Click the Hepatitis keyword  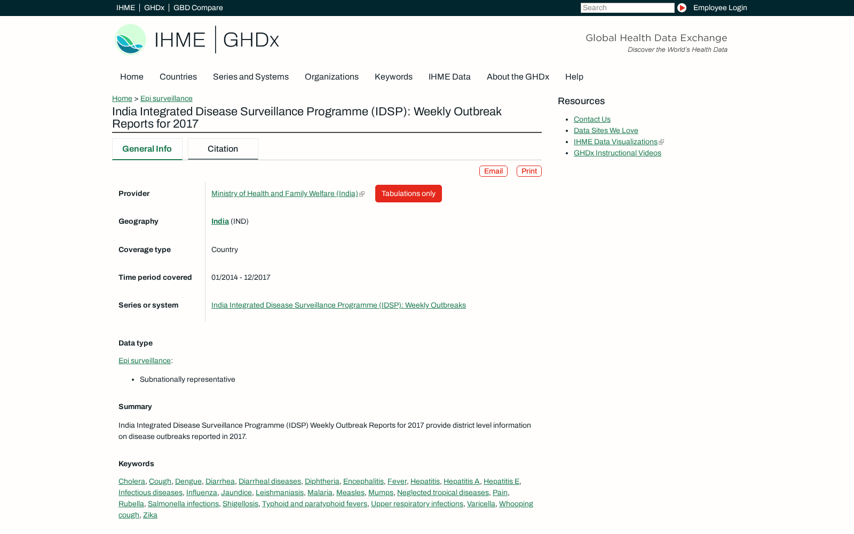[425, 481]
